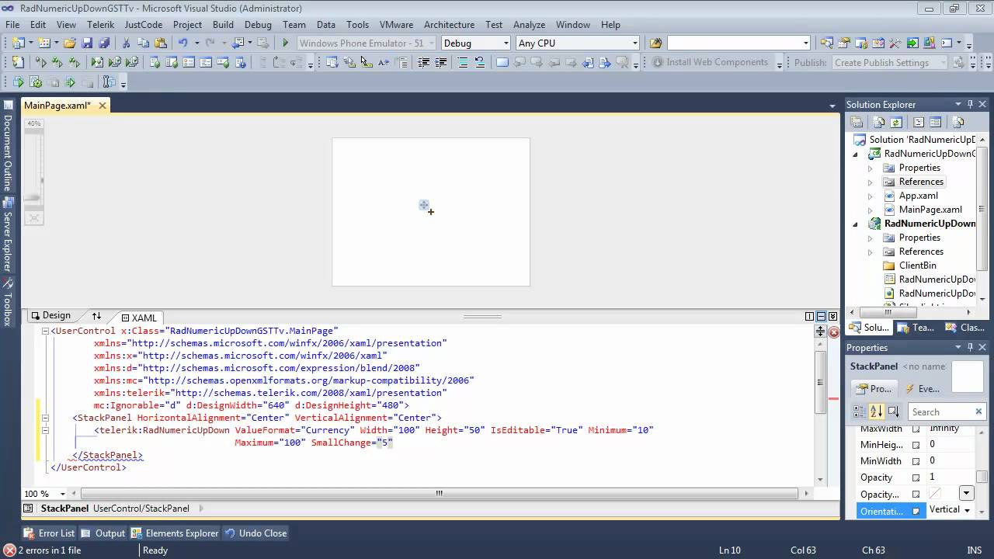
Task: Expand the MainPage.xaml node
Action: 870,210
